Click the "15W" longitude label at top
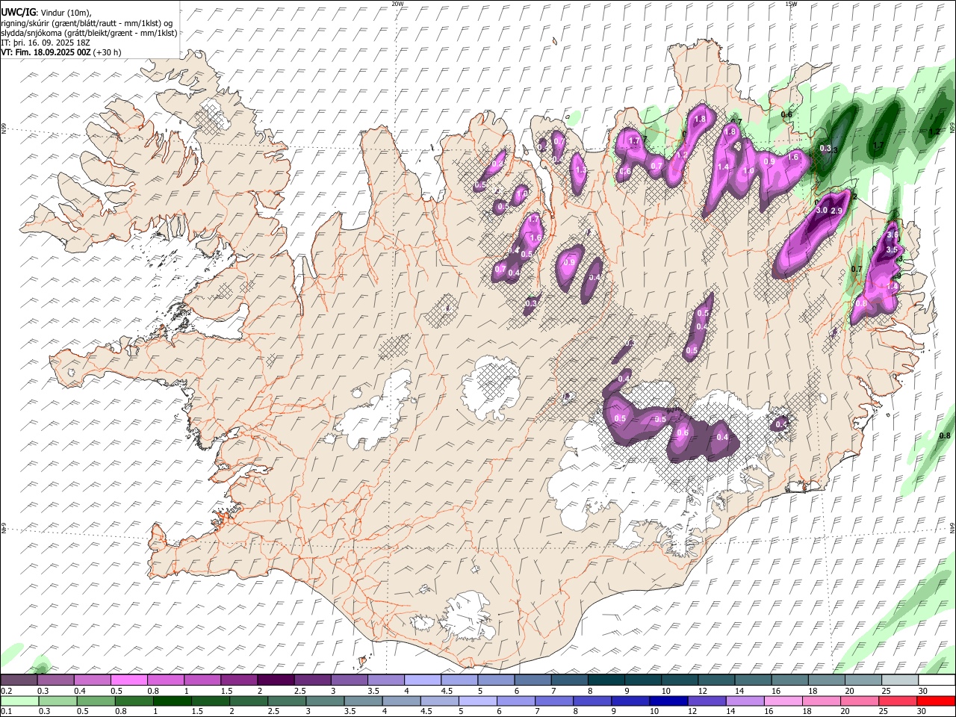This screenshot has width=956, height=717. coord(791,4)
